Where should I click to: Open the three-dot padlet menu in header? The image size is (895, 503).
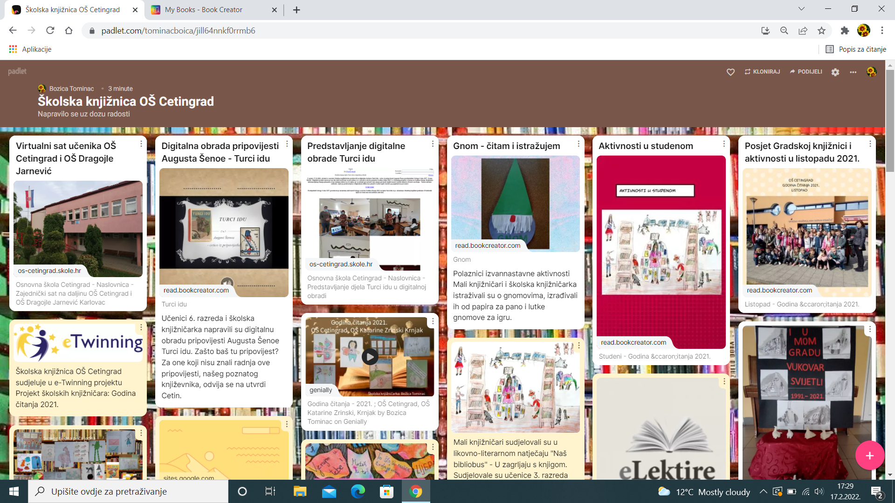pyautogui.click(x=853, y=72)
